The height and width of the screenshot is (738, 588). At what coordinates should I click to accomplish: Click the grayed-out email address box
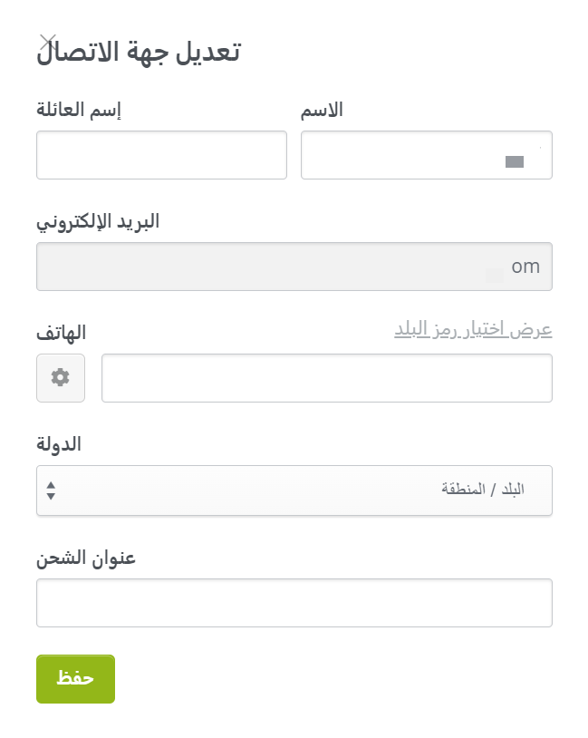[x=294, y=267]
